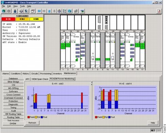Click the alarm warning icon on far right of toolbar

[x=159, y=11]
